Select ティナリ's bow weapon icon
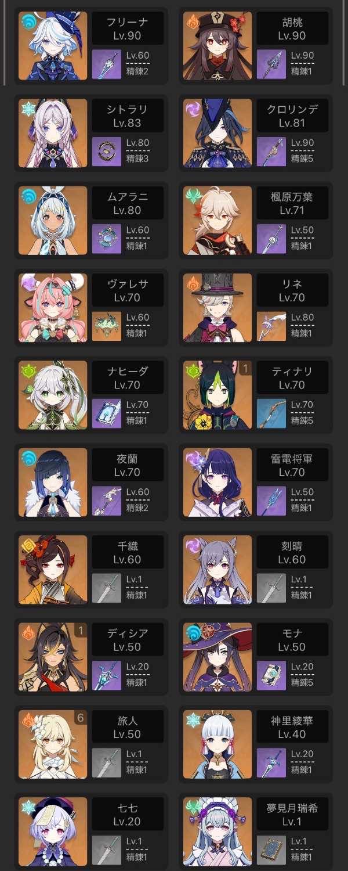This screenshot has height=871, width=348. click(271, 414)
